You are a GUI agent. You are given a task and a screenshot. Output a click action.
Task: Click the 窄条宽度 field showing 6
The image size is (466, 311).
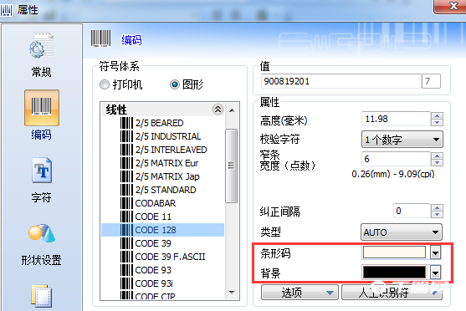[396, 159]
